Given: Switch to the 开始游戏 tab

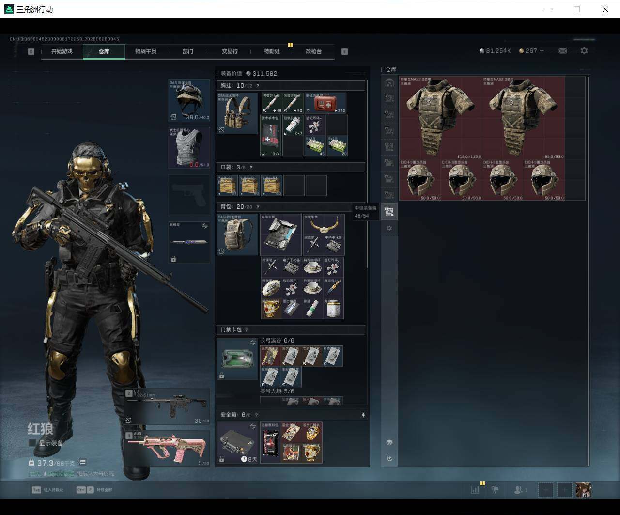Looking at the screenshot, I should click(62, 51).
